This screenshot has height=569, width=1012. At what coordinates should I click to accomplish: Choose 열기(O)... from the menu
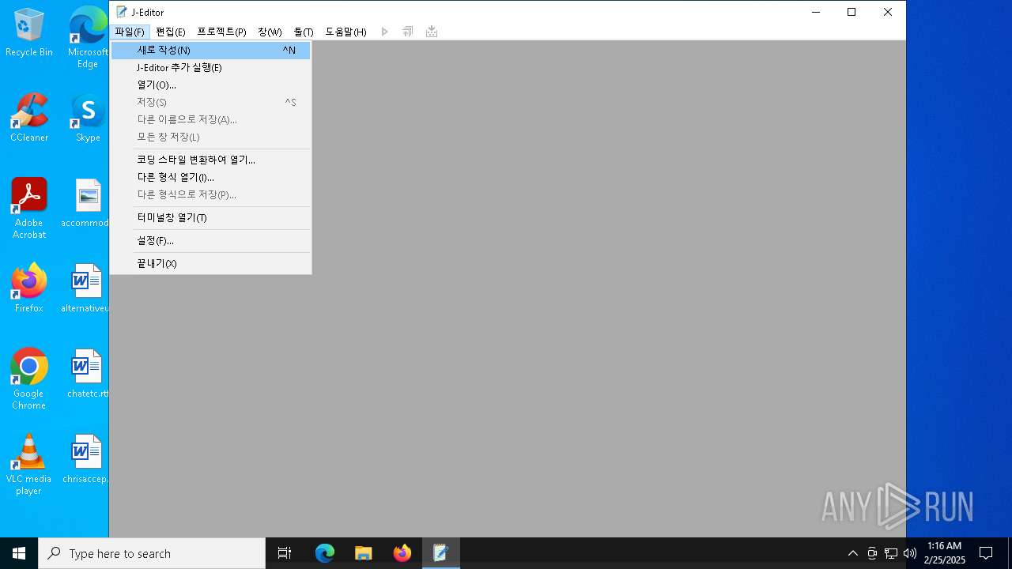tap(210, 85)
